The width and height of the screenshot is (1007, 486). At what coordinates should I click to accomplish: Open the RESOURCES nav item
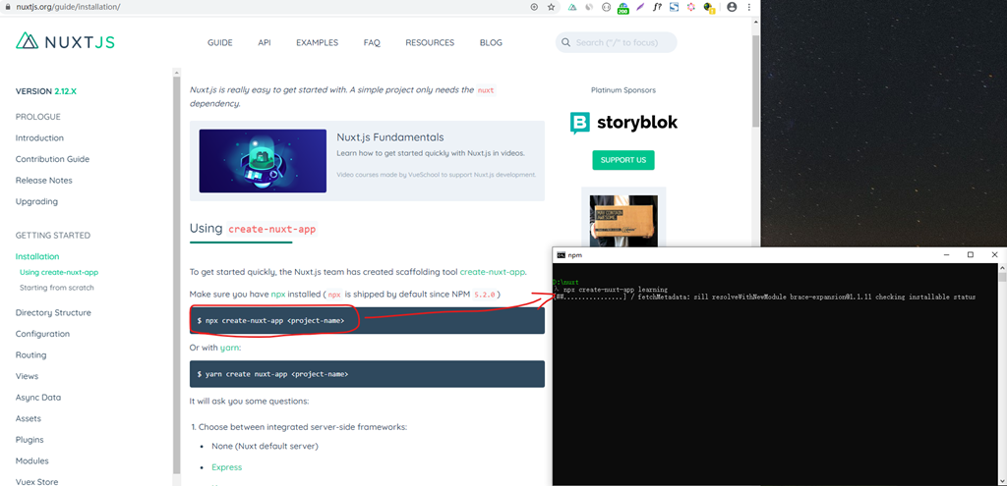pos(430,43)
